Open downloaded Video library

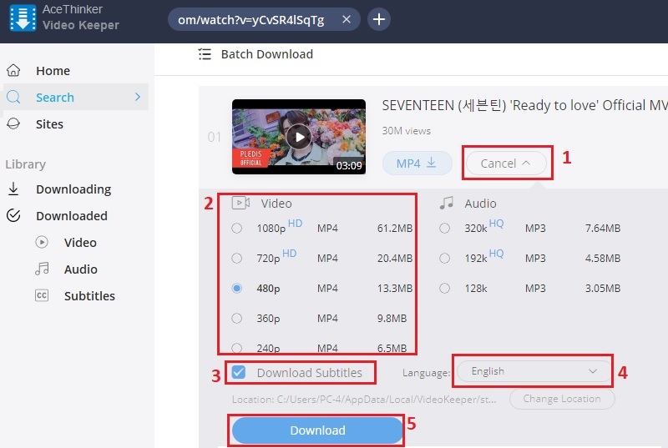tap(80, 243)
